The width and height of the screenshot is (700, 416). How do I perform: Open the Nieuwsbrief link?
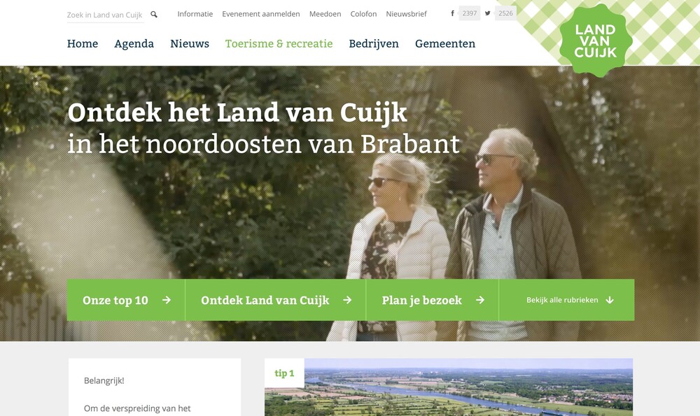coord(406,14)
